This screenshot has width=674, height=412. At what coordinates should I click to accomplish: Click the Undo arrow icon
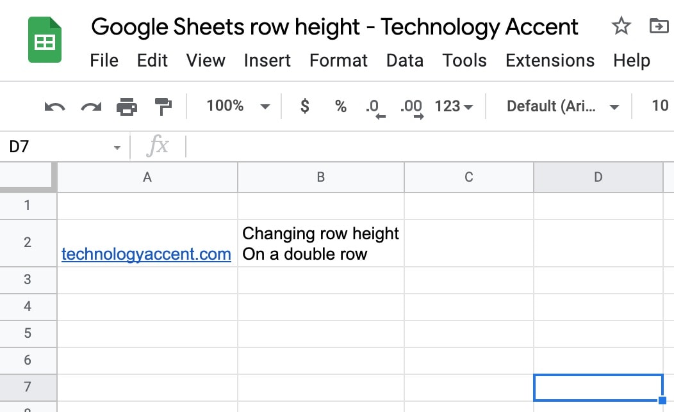click(54, 106)
